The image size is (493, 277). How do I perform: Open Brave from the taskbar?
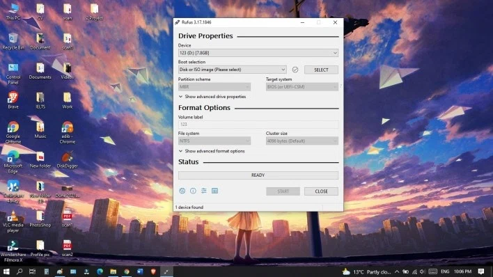pos(153,271)
